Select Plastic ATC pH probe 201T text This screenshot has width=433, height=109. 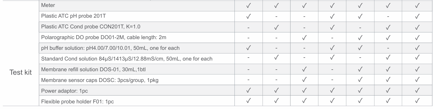(x=73, y=16)
